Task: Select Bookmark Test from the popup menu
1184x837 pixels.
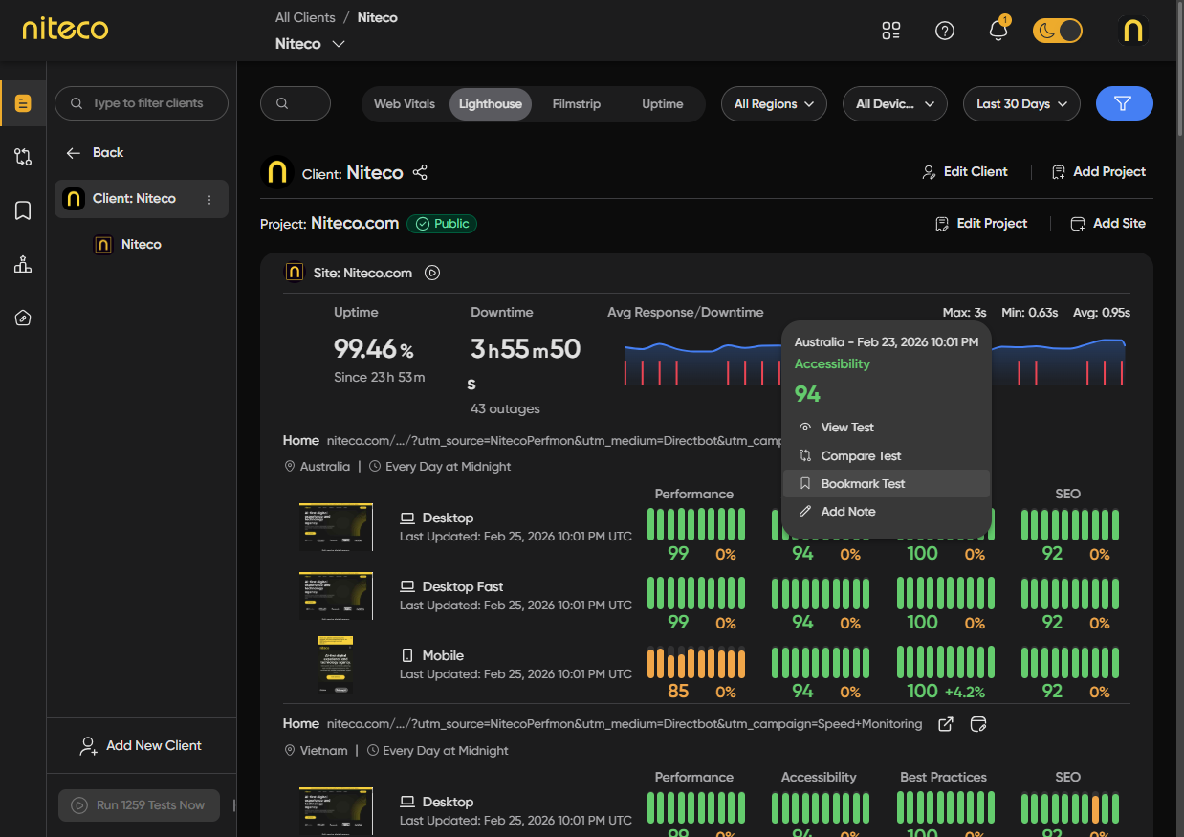Action: tap(862, 483)
